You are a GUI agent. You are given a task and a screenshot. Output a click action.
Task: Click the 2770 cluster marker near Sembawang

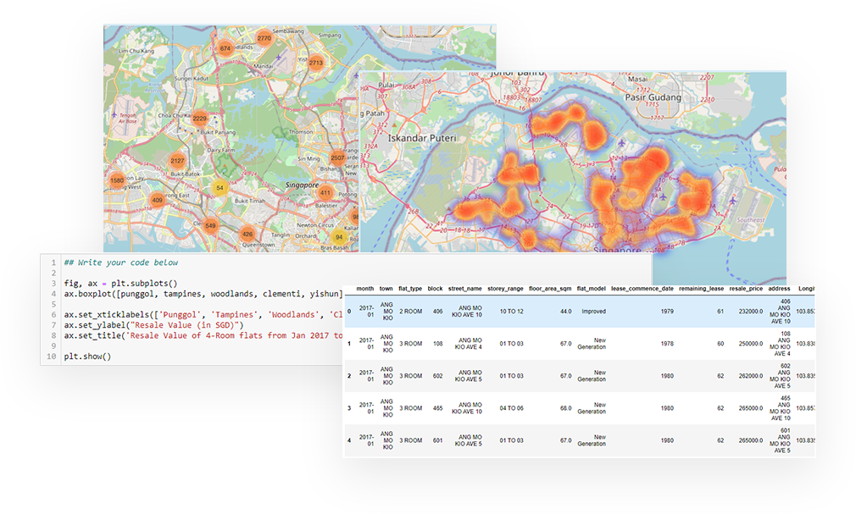[x=264, y=38]
